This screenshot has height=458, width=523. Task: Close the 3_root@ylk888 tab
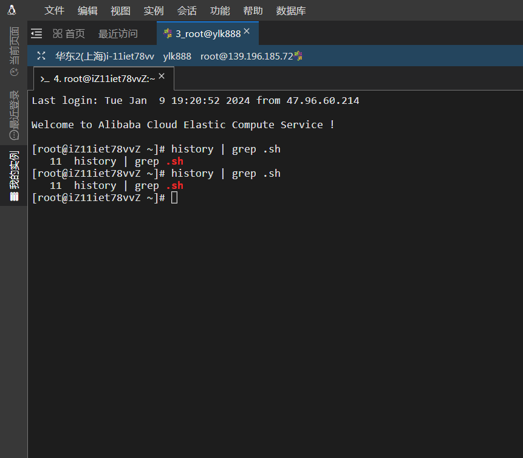coord(247,31)
